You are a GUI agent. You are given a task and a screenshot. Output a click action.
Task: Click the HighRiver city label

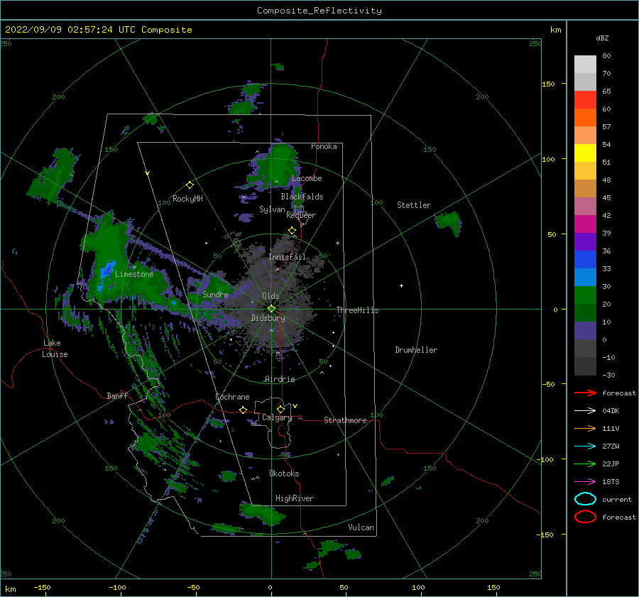point(295,498)
